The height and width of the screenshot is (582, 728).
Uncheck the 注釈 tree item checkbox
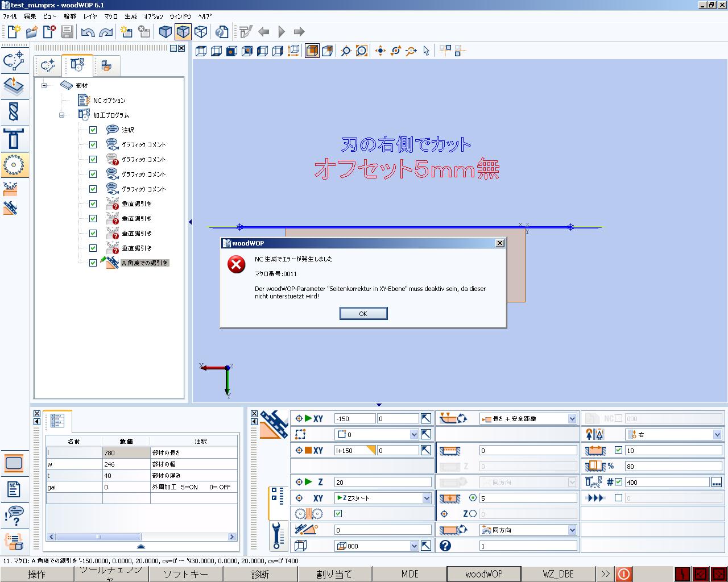93,130
